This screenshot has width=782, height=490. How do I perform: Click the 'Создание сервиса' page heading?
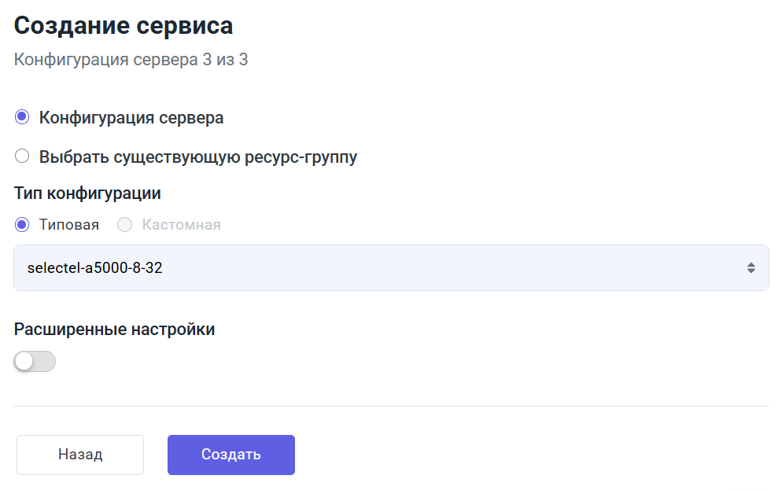point(123,25)
